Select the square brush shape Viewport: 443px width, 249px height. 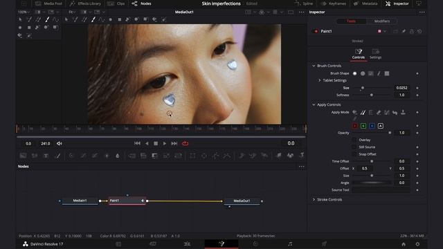point(387,74)
